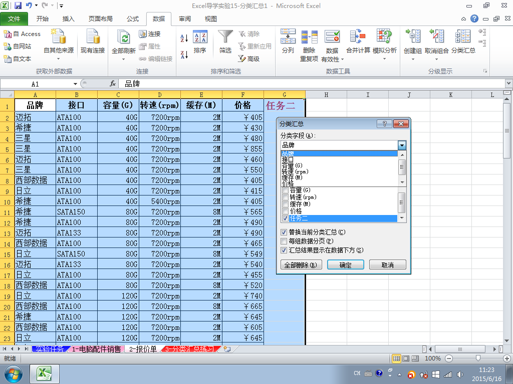Click the Save icon in quick access toolbar
Viewport: 513px width, 384px height.
point(18,5)
